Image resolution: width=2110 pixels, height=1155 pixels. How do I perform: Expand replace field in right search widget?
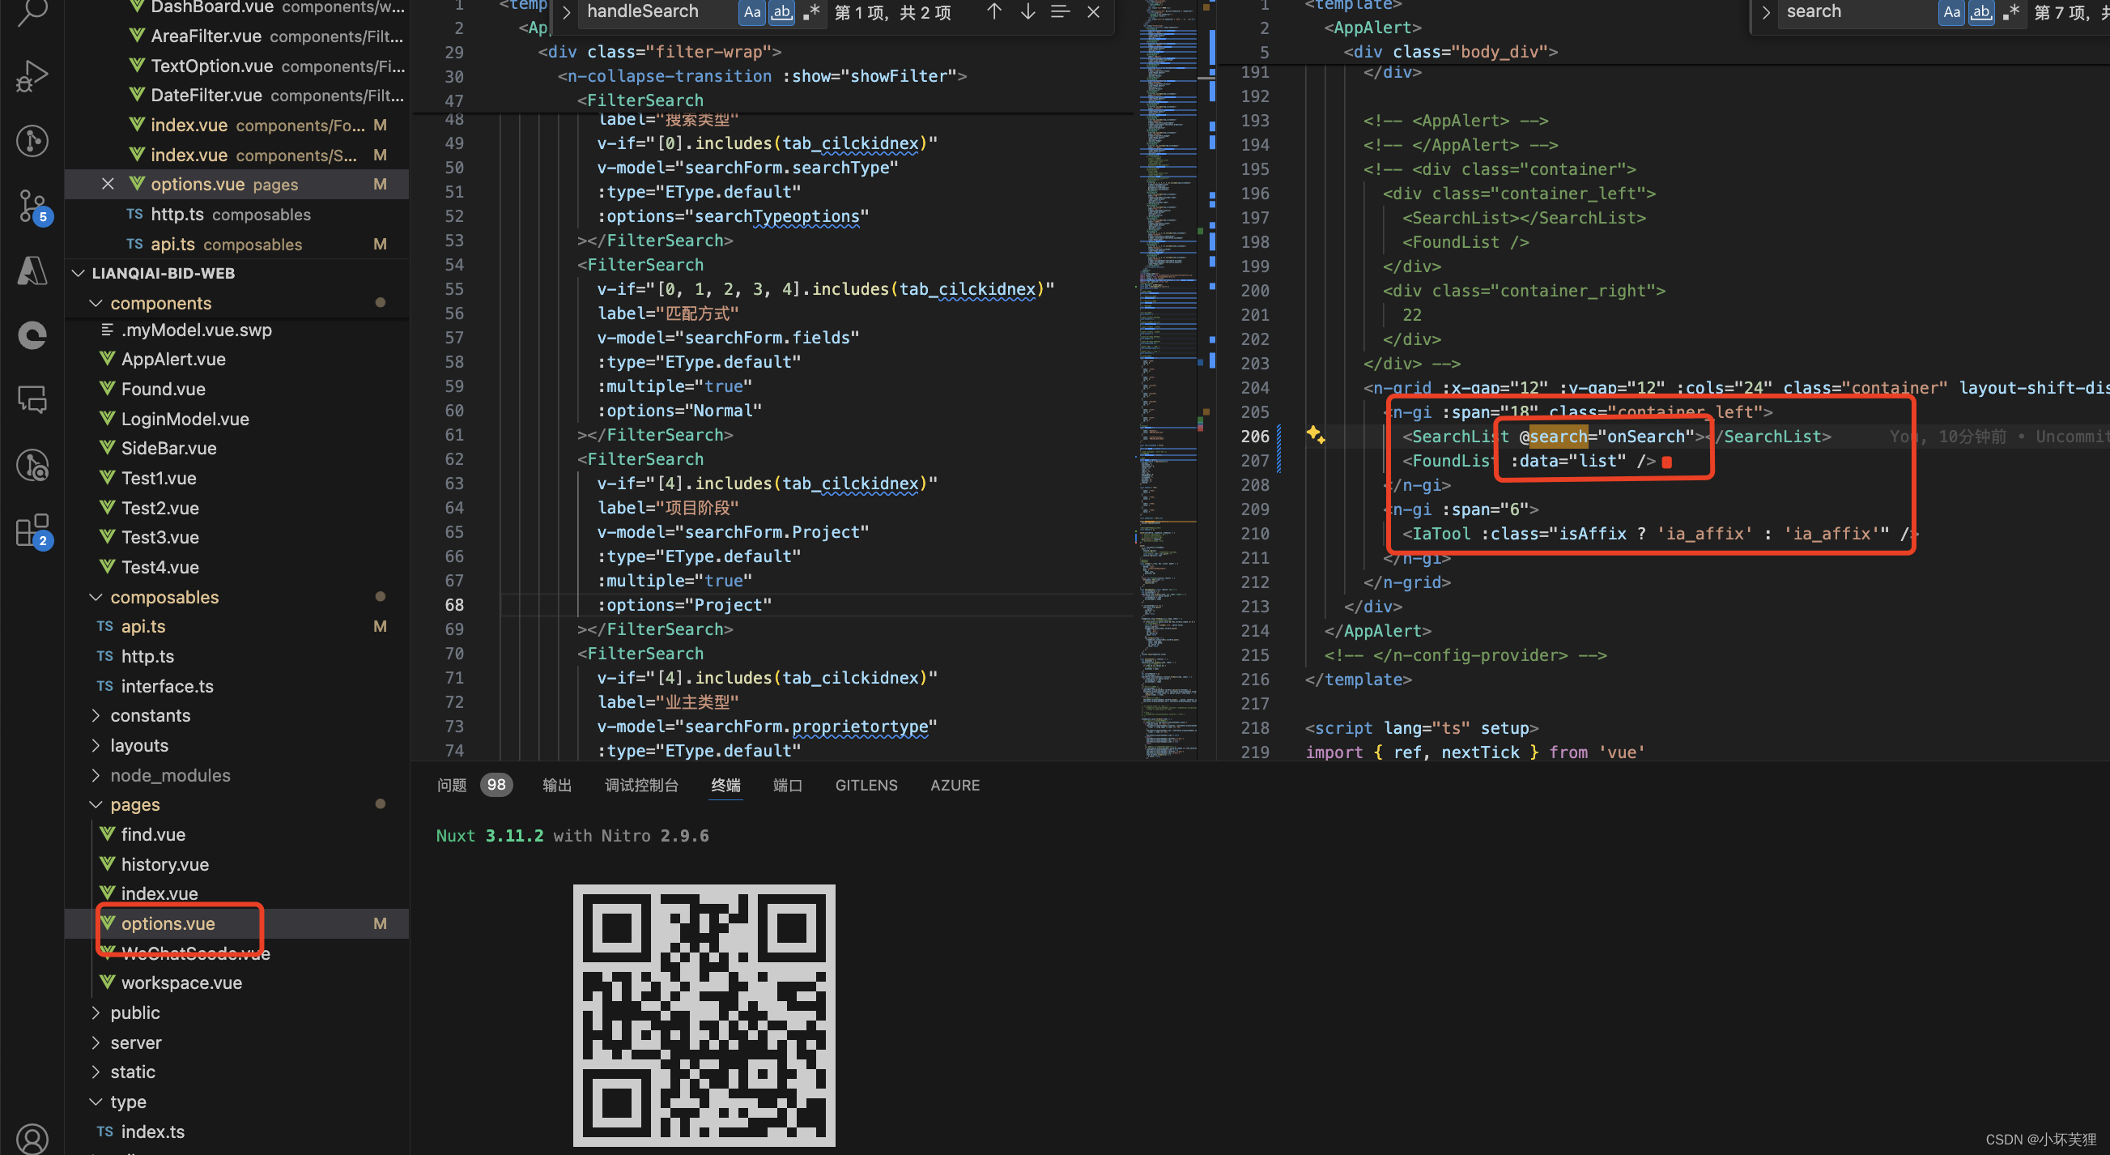click(x=1766, y=12)
